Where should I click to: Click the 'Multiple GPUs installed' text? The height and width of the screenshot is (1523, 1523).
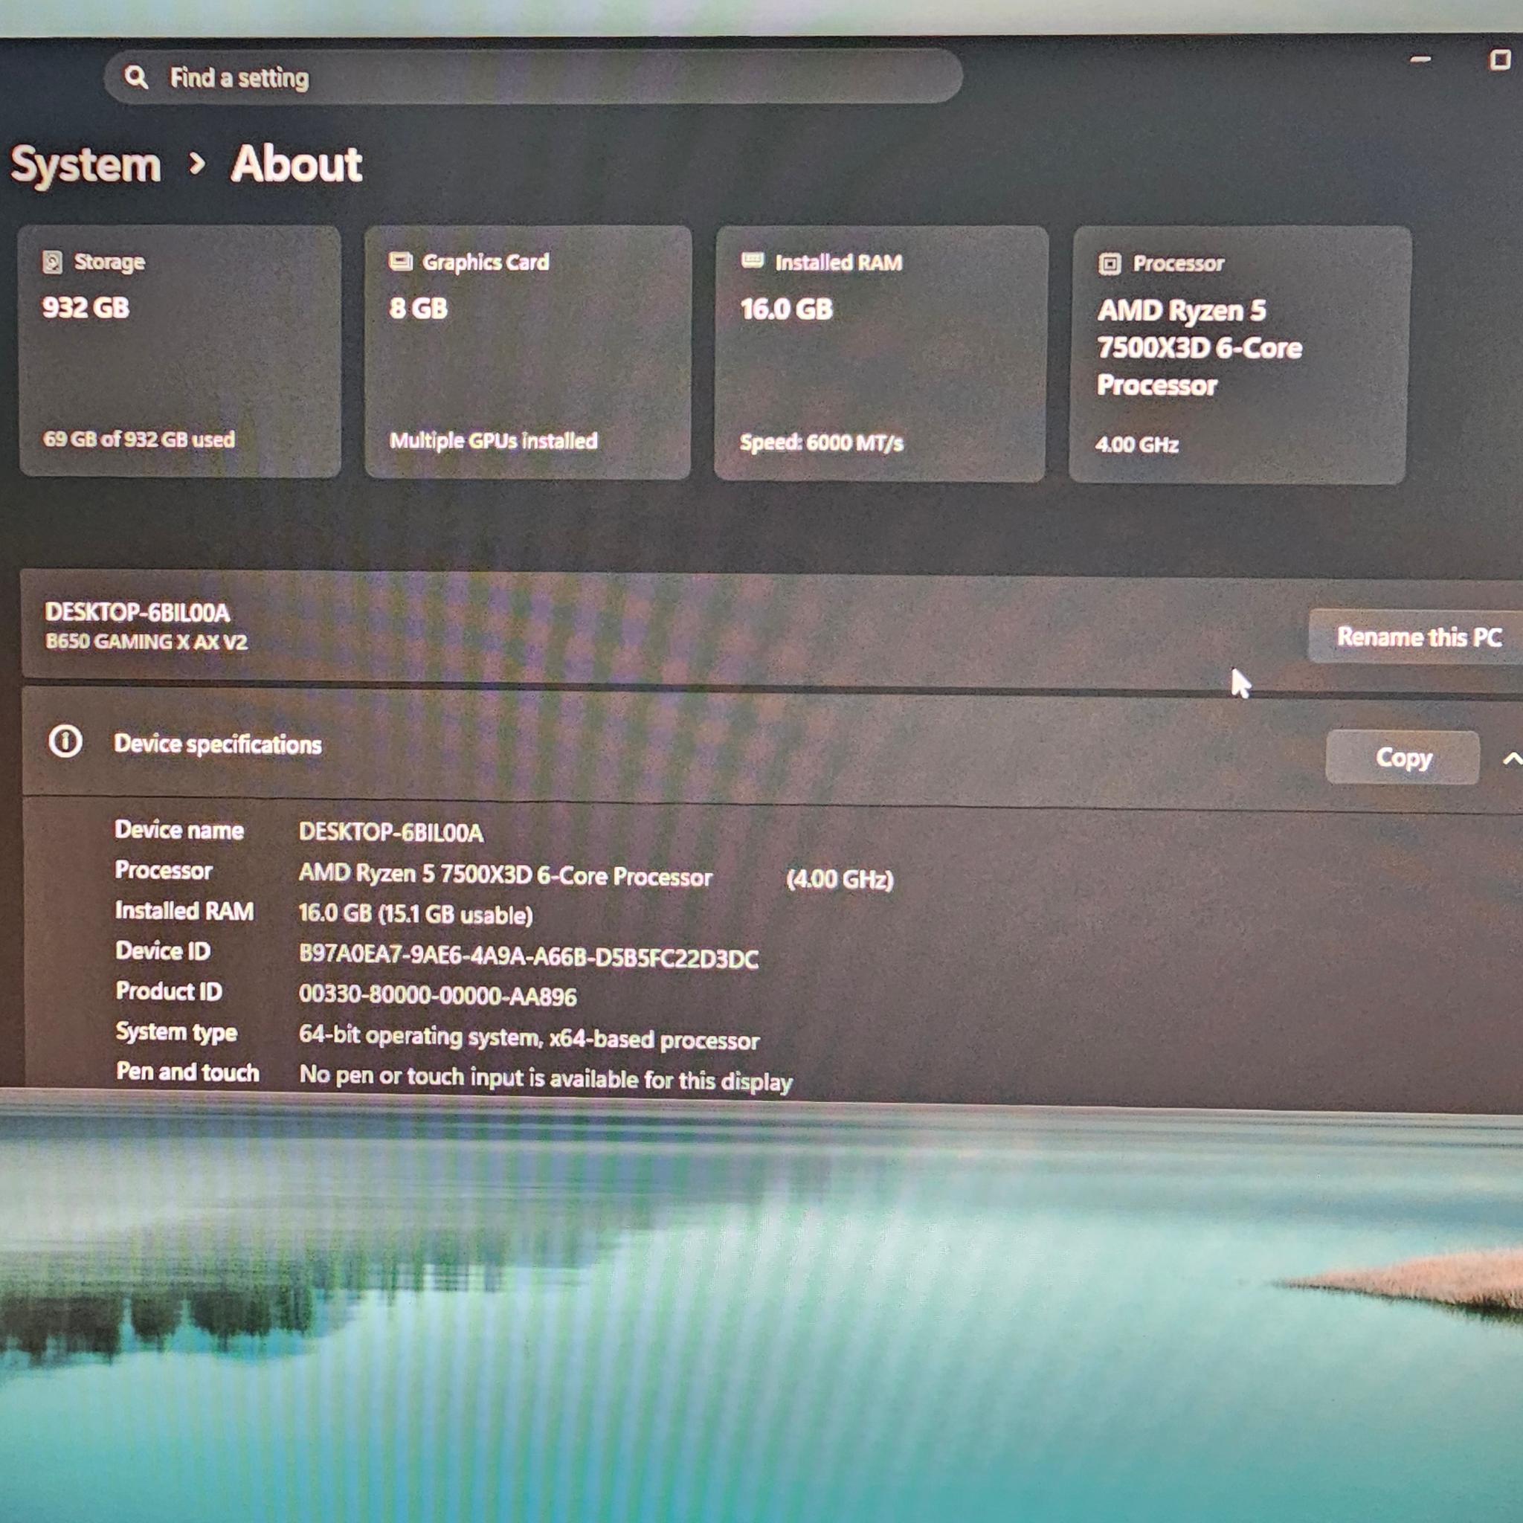coord(494,441)
